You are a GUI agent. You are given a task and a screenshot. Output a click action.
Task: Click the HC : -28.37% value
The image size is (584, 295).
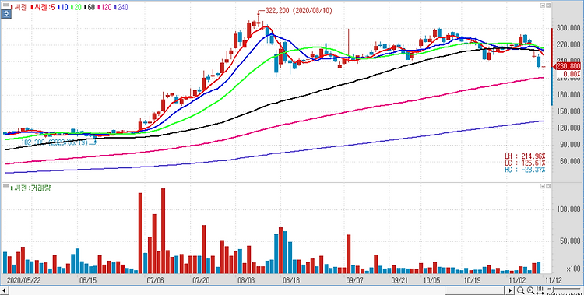click(525, 170)
